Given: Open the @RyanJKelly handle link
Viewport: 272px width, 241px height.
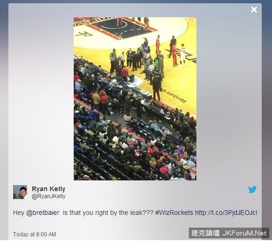Looking at the screenshot, I should (x=48, y=197).
